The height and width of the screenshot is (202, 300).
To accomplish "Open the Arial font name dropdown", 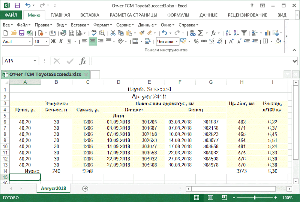I will [30, 42].
